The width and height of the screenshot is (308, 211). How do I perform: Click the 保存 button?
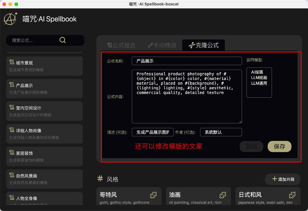(x=279, y=146)
